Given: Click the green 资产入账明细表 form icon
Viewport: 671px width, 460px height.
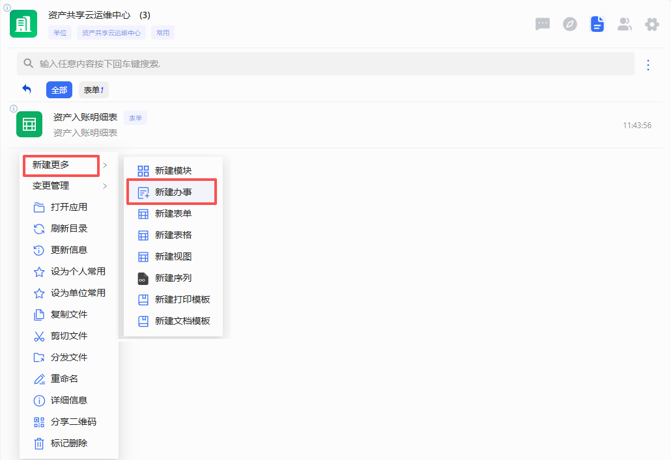Looking at the screenshot, I should (x=29, y=124).
